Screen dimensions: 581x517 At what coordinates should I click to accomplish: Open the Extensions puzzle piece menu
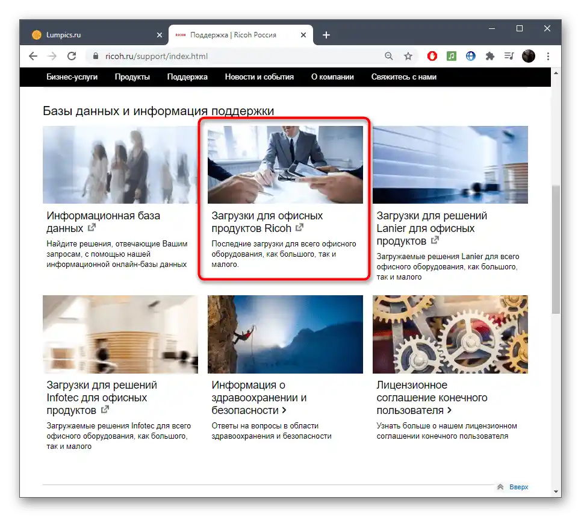click(490, 56)
